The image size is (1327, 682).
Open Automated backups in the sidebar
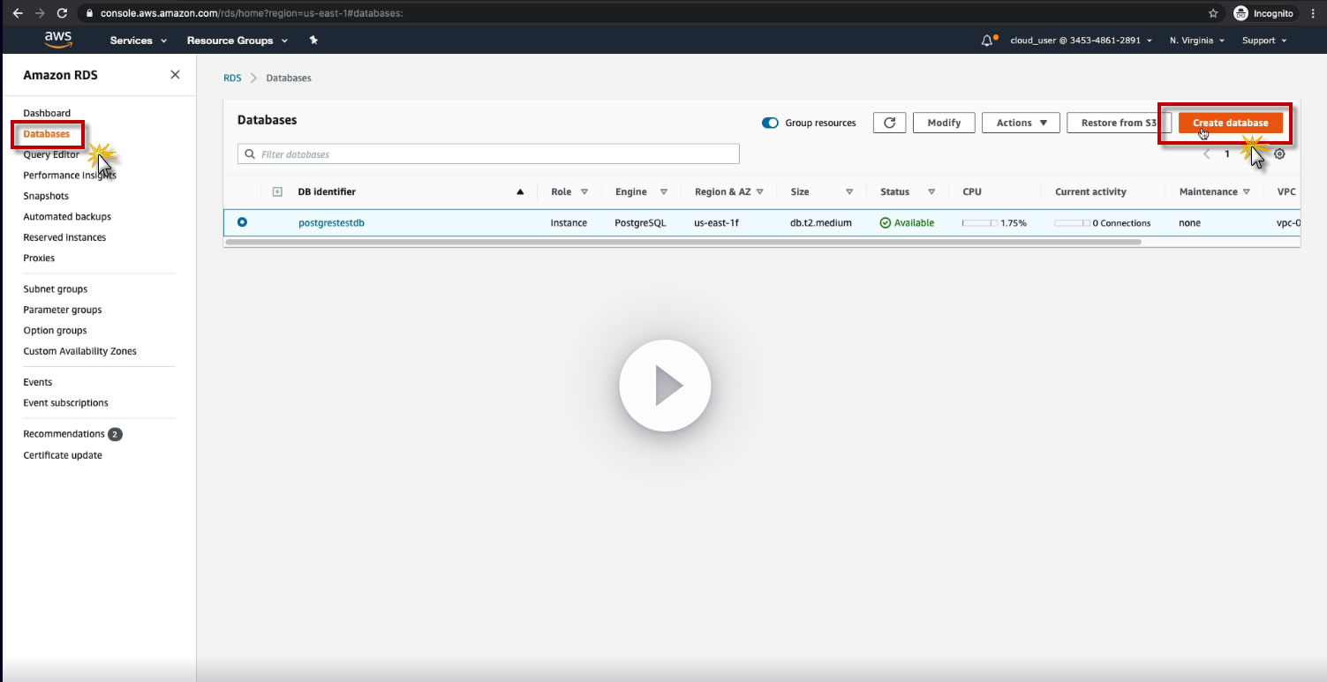(x=67, y=216)
